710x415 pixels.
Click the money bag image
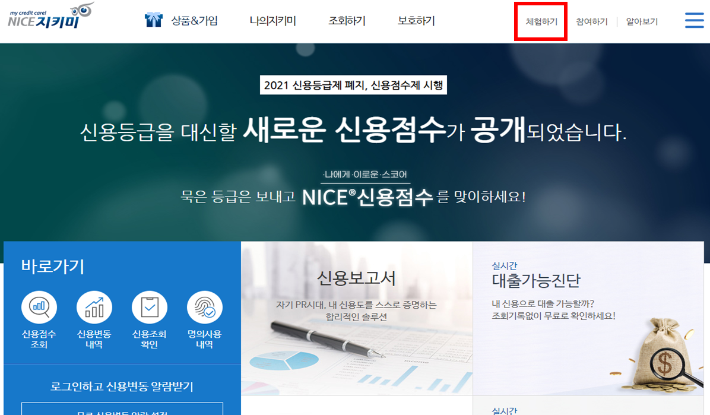tap(662, 356)
